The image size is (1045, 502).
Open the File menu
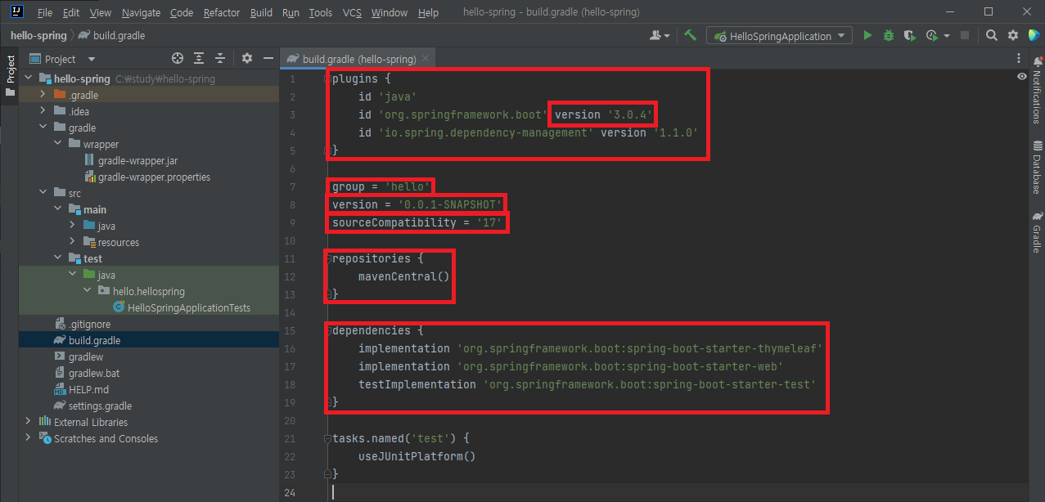45,12
